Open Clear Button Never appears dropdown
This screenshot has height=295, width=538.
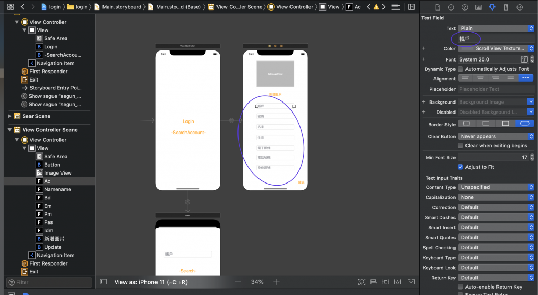coord(496,136)
